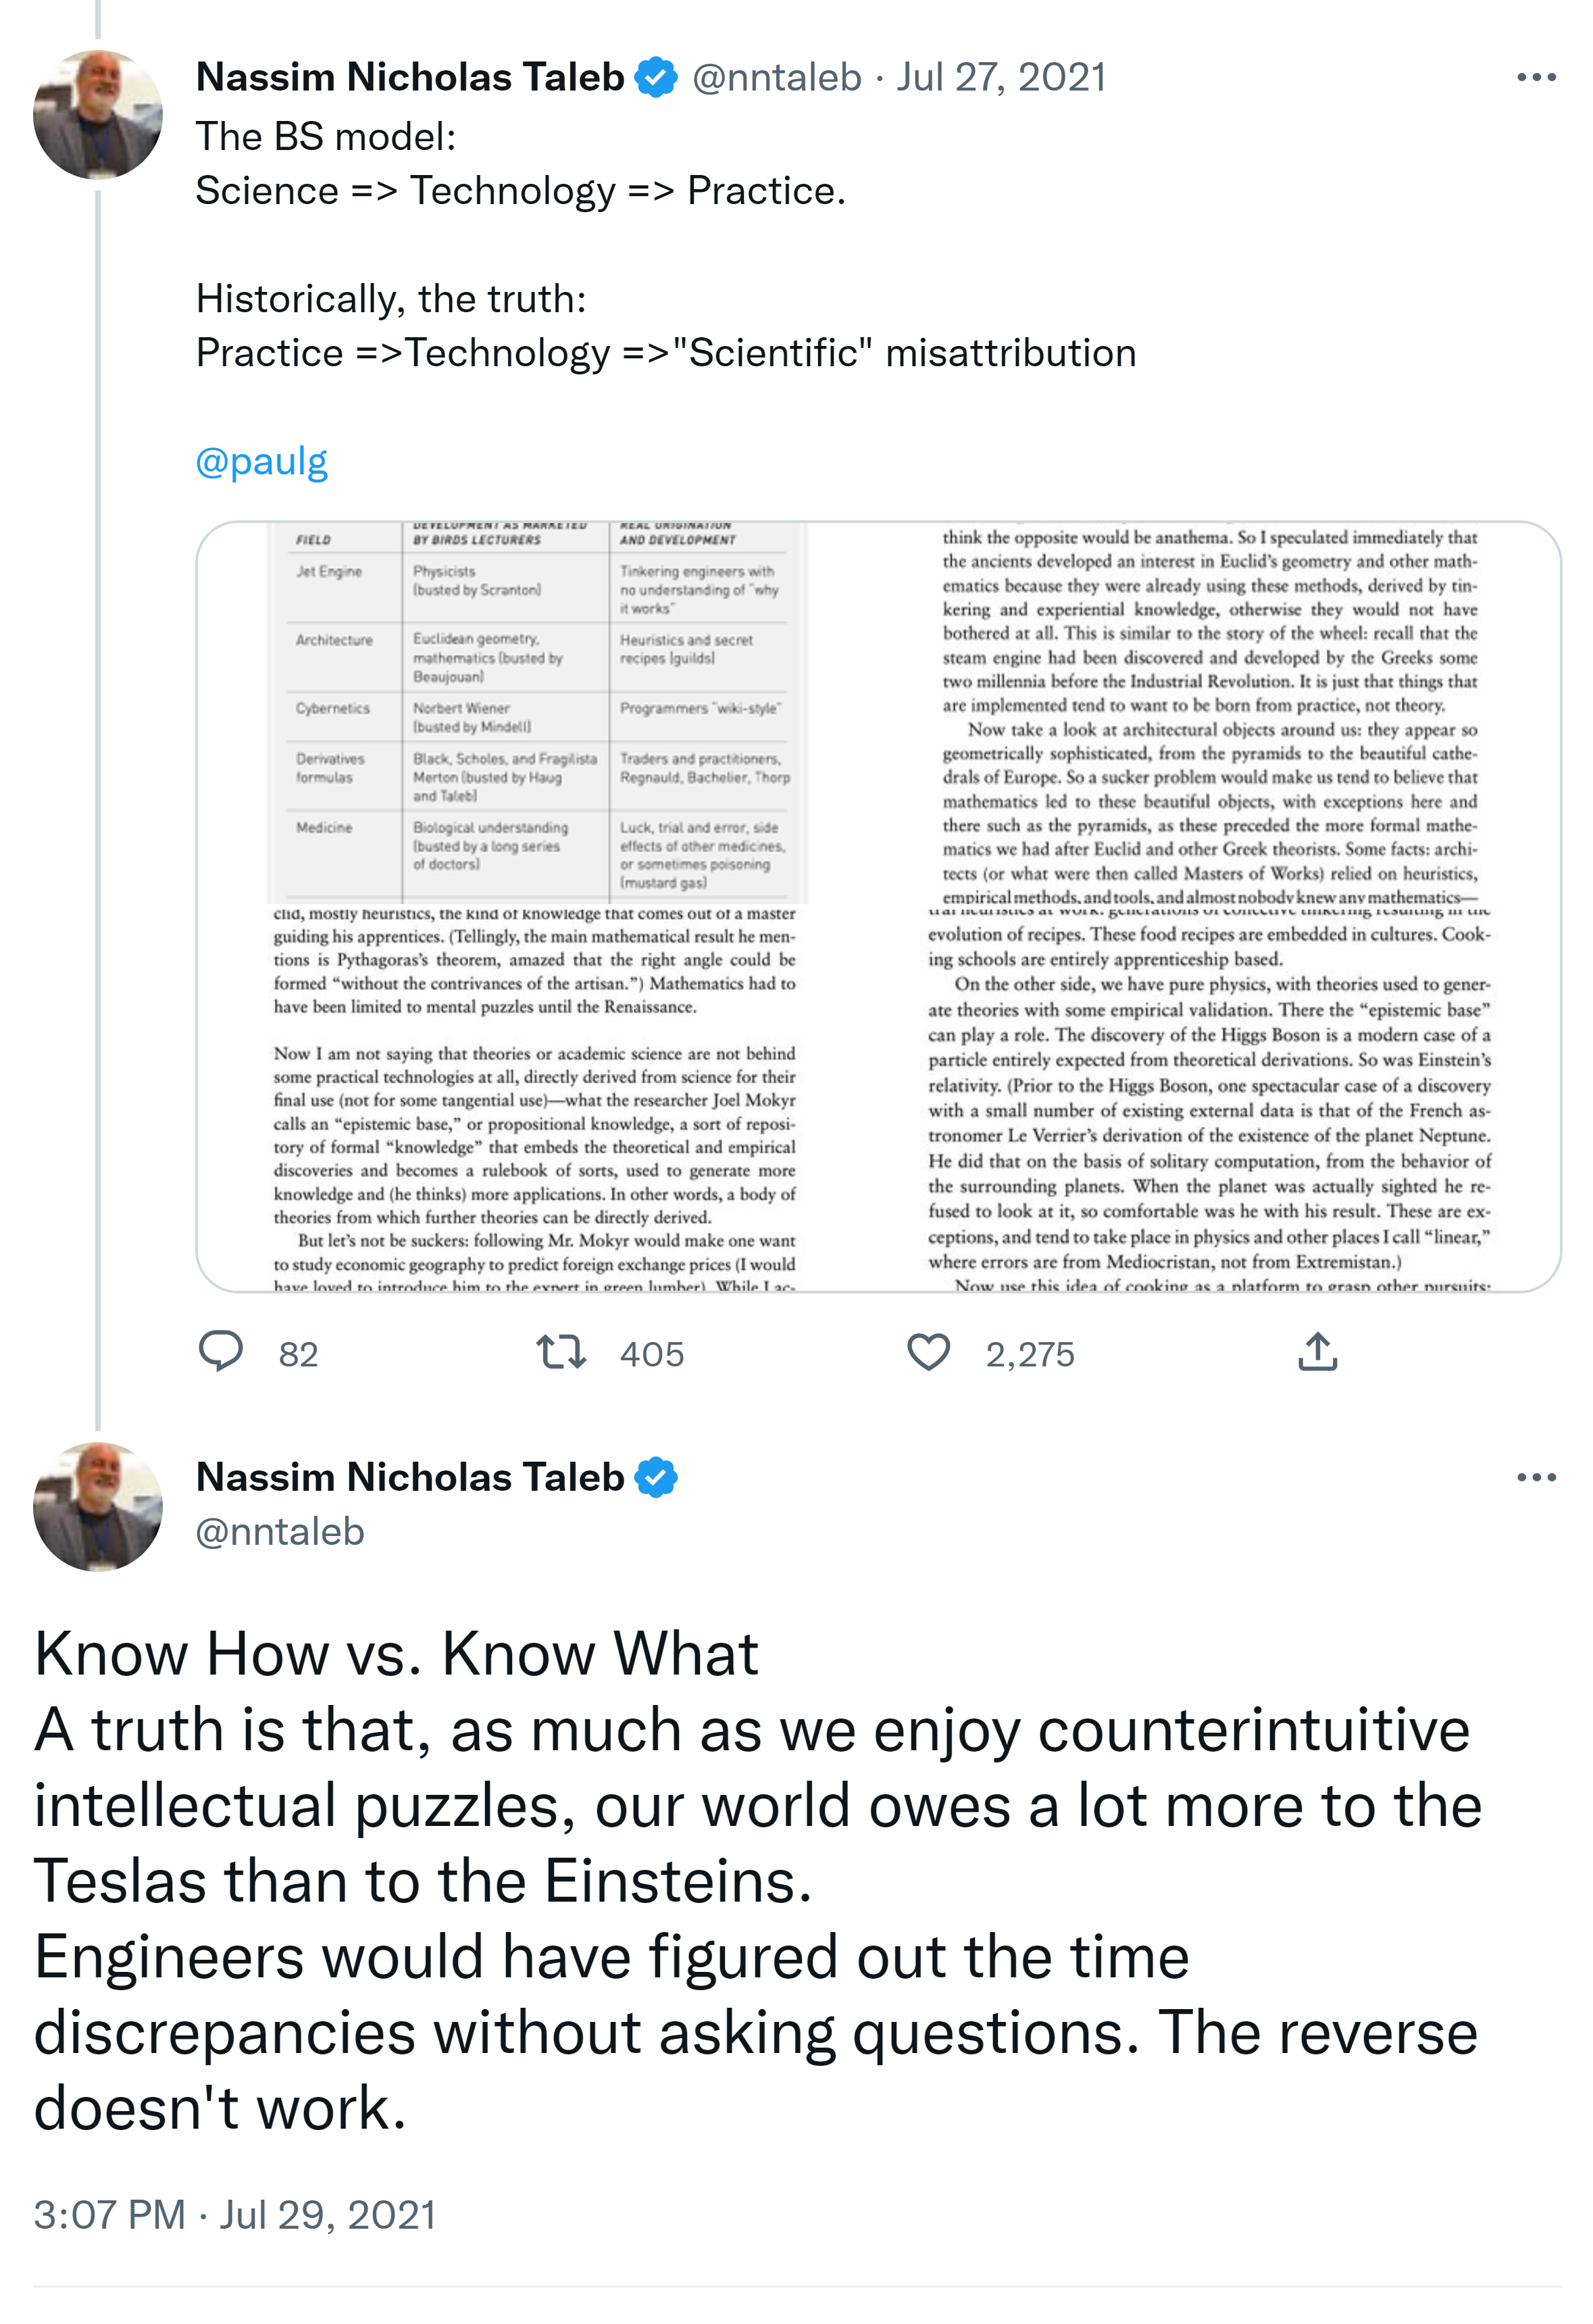The height and width of the screenshot is (2324, 1593).
Task: Open more options on the first tweet
Action: [x=1535, y=77]
